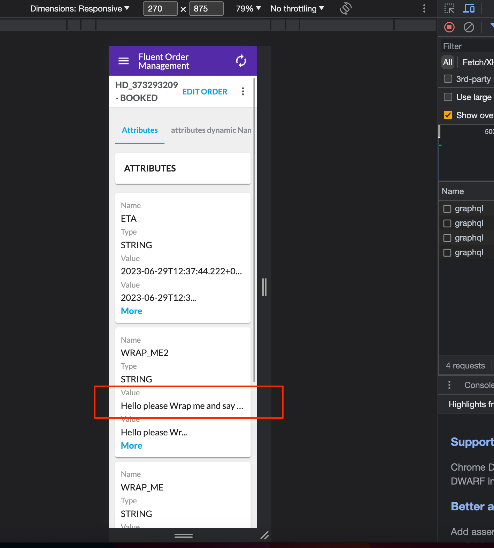Viewport: 494px width, 548px height.
Task: Click the viewport width input field
Action: pyautogui.click(x=160, y=9)
